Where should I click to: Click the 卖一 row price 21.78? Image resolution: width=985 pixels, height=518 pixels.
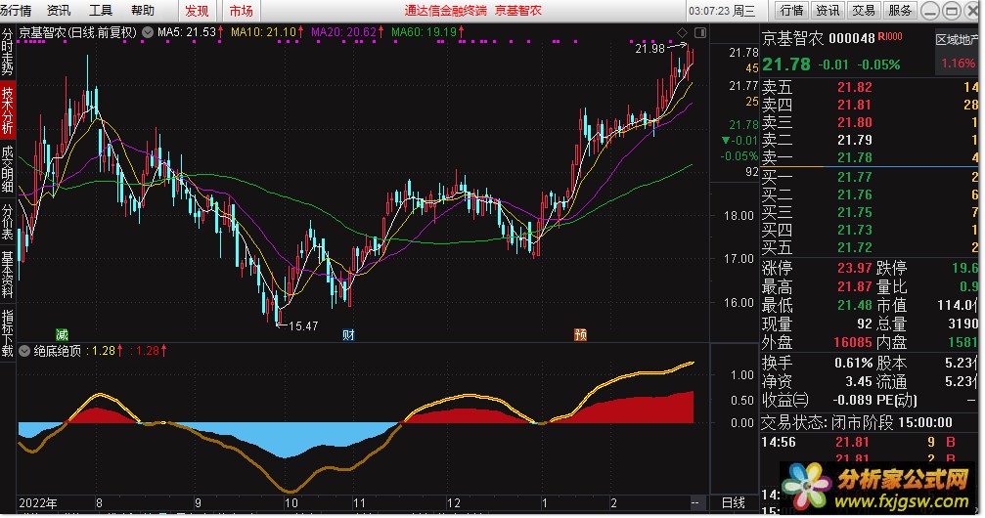click(x=854, y=157)
